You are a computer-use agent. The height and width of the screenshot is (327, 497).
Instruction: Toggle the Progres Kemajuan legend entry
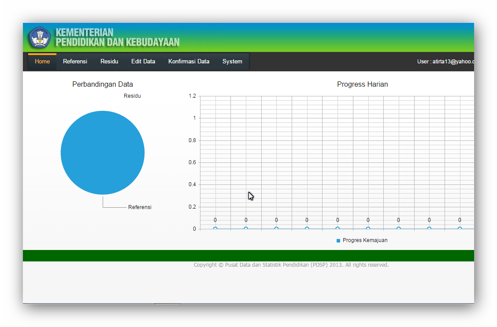362,240
